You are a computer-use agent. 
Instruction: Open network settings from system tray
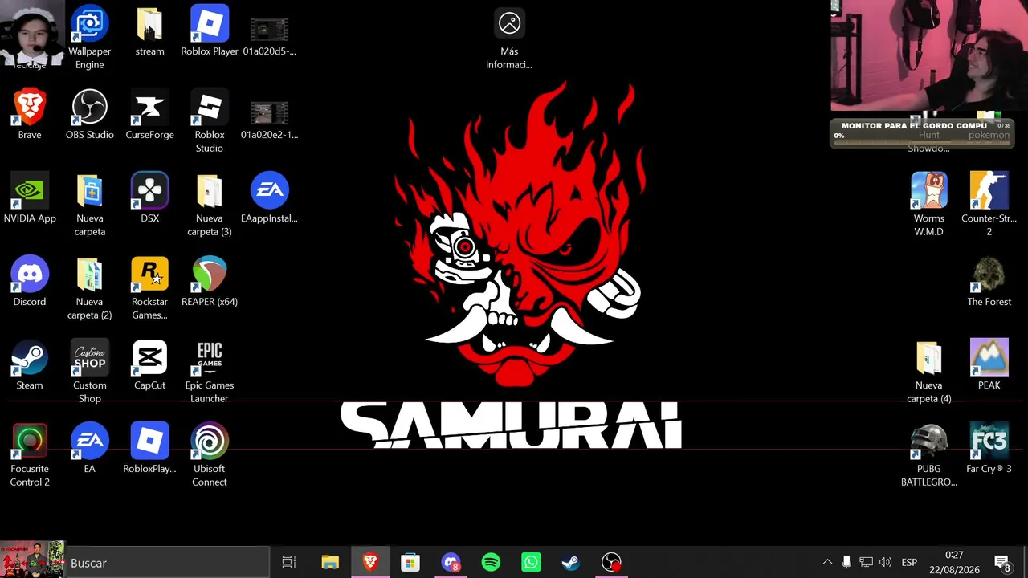[866, 563]
